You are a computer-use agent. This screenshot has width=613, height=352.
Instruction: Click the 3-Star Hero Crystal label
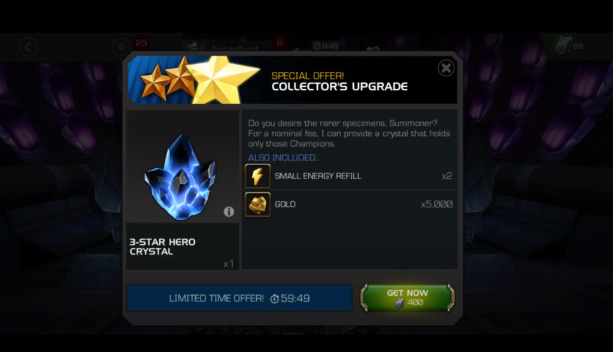(163, 247)
